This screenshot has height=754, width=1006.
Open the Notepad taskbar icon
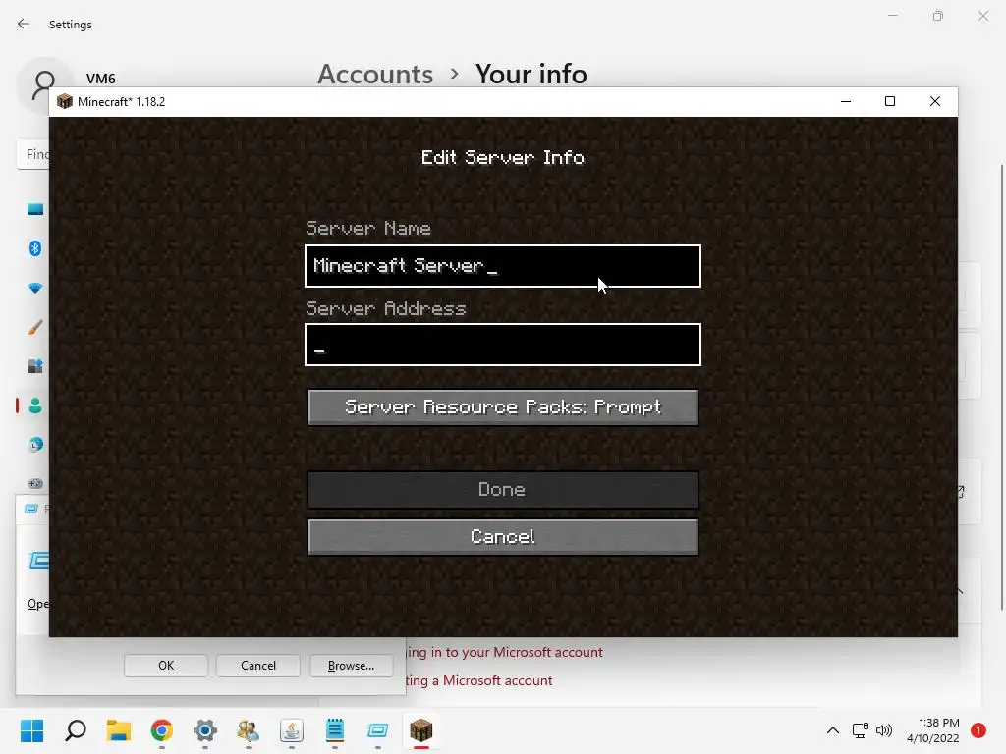point(334,730)
